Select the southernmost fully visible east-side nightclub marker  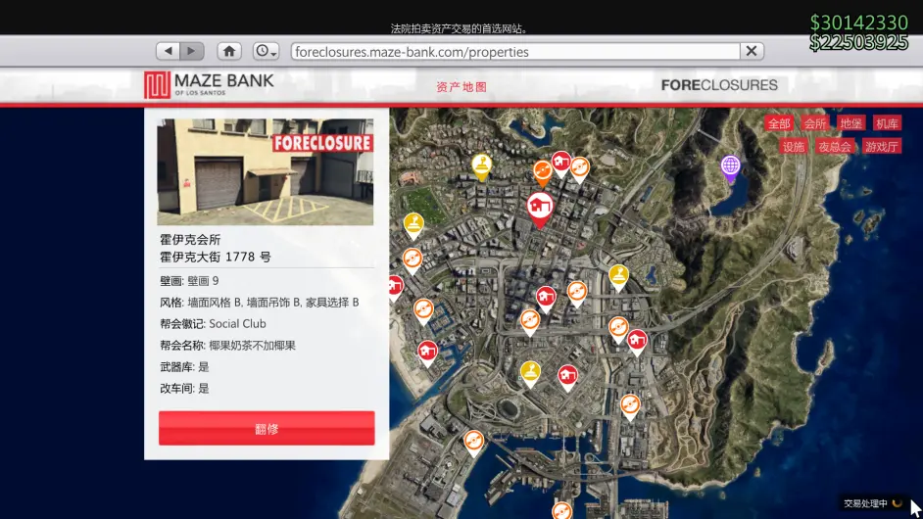tap(630, 407)
